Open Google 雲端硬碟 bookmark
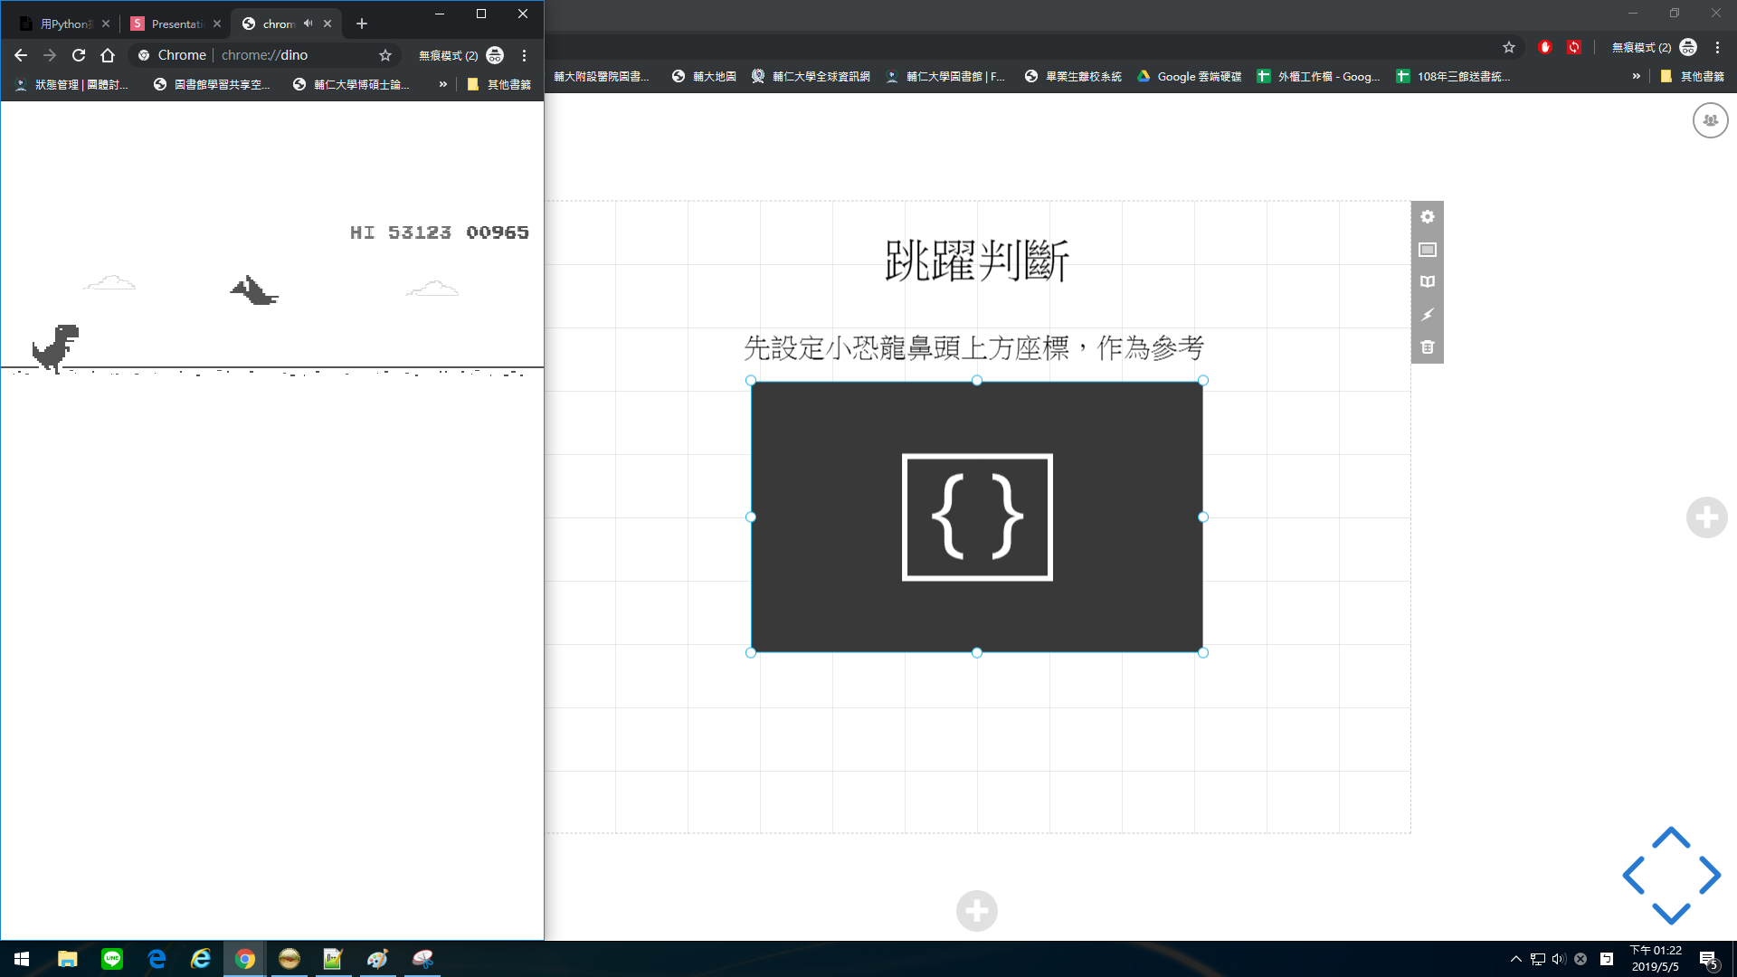 [x=1189, y=77]
